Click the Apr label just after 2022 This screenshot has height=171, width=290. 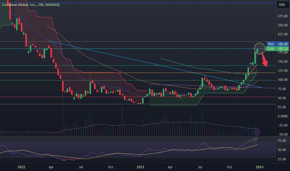[51, 167]
